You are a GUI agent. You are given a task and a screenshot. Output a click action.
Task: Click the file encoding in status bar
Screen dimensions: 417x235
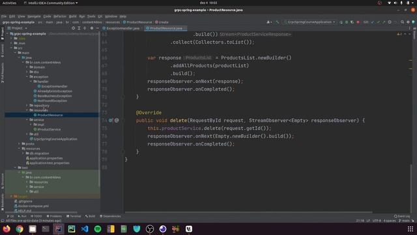377,221
